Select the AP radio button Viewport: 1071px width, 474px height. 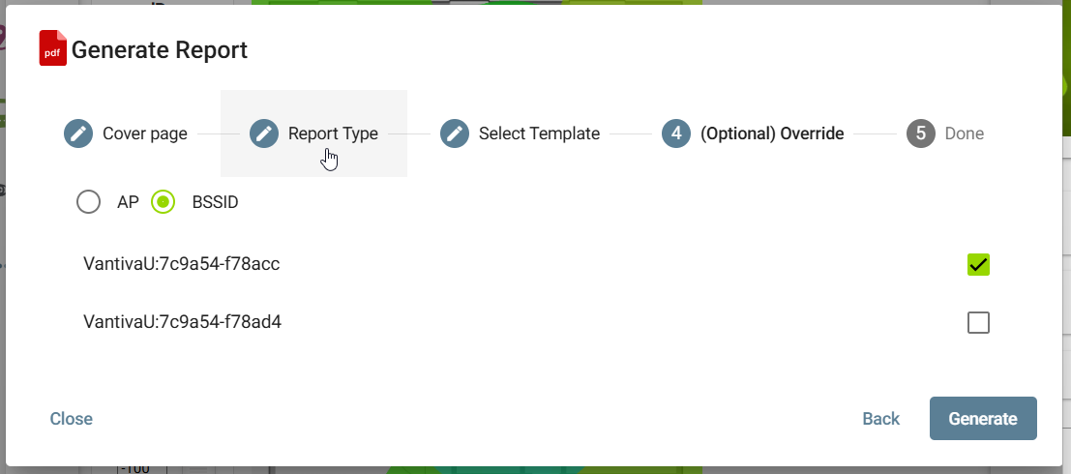89,202
